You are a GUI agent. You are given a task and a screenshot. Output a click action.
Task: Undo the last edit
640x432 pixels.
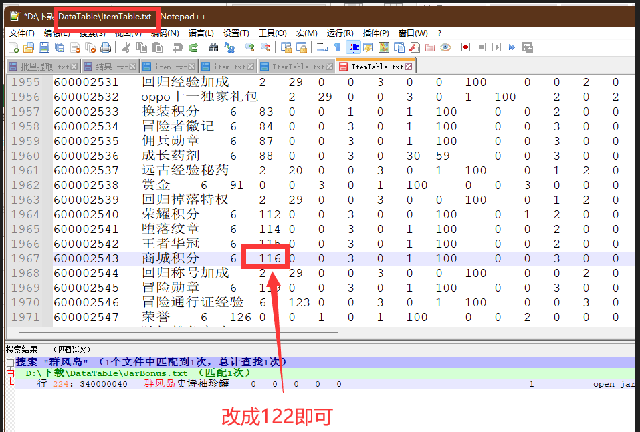(177, 47)
